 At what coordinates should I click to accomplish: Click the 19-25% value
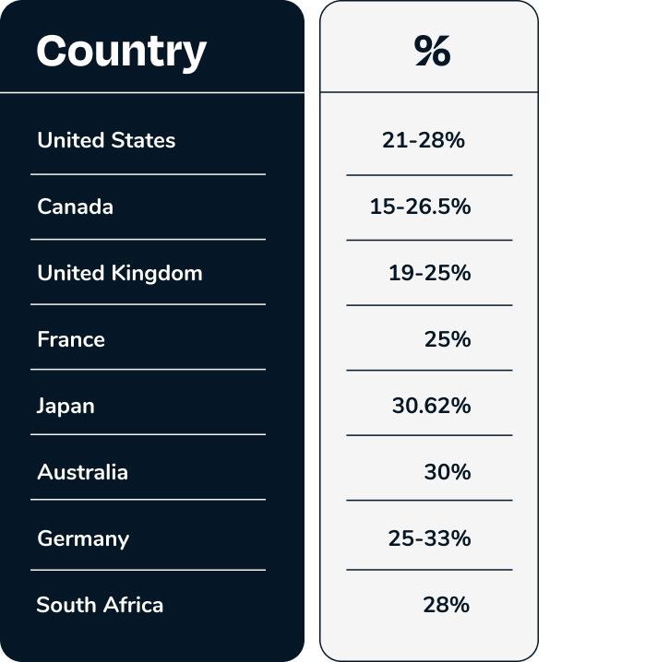pos(430,273)
